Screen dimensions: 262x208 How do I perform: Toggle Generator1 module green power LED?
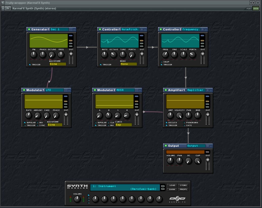[29, 29]
